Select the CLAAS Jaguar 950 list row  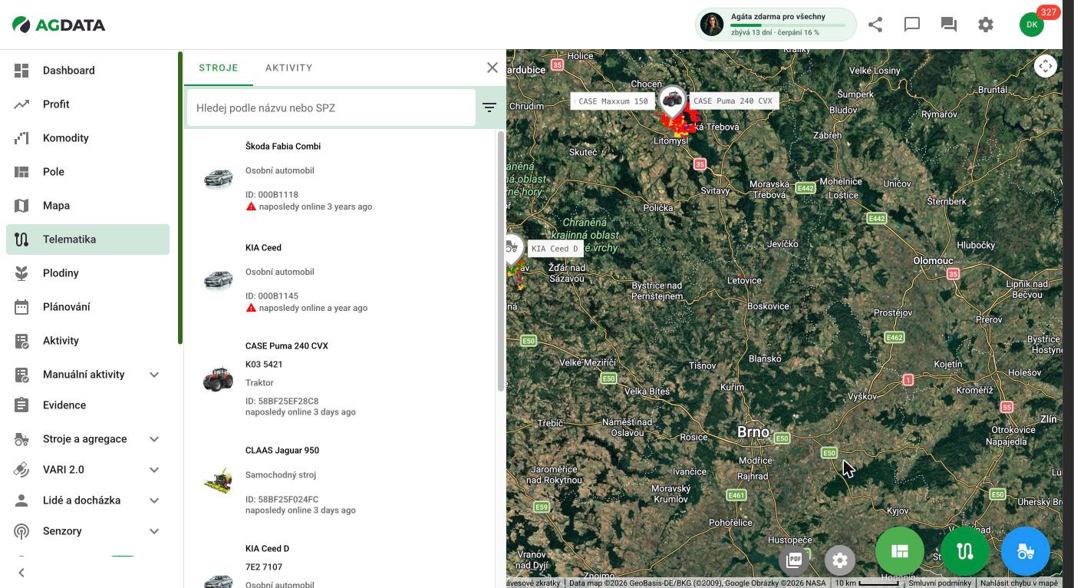click(x=341, y=481)
